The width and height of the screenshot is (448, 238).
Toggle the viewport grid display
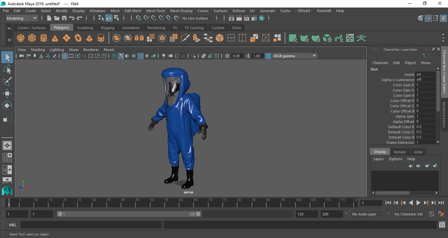pos(65,56)
